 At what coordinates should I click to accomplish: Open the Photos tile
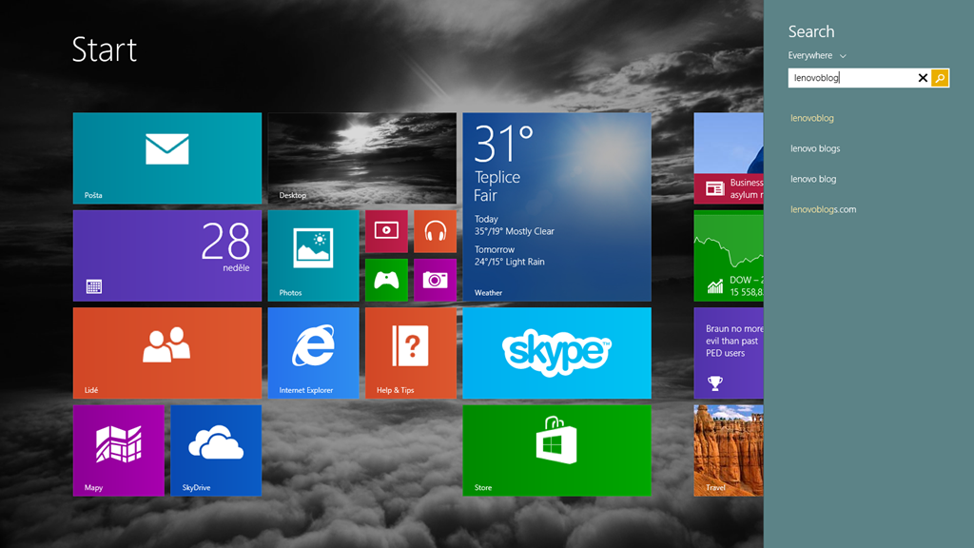(313, 256)
